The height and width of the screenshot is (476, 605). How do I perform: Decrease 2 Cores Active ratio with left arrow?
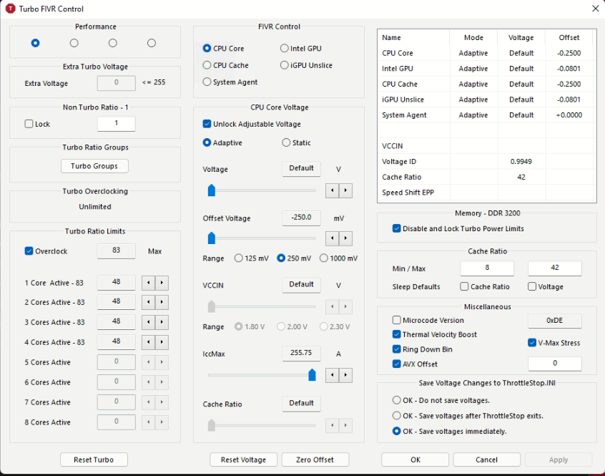point(148,302)
